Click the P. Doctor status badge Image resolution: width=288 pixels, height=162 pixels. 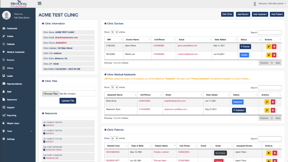tap(245, 46)
